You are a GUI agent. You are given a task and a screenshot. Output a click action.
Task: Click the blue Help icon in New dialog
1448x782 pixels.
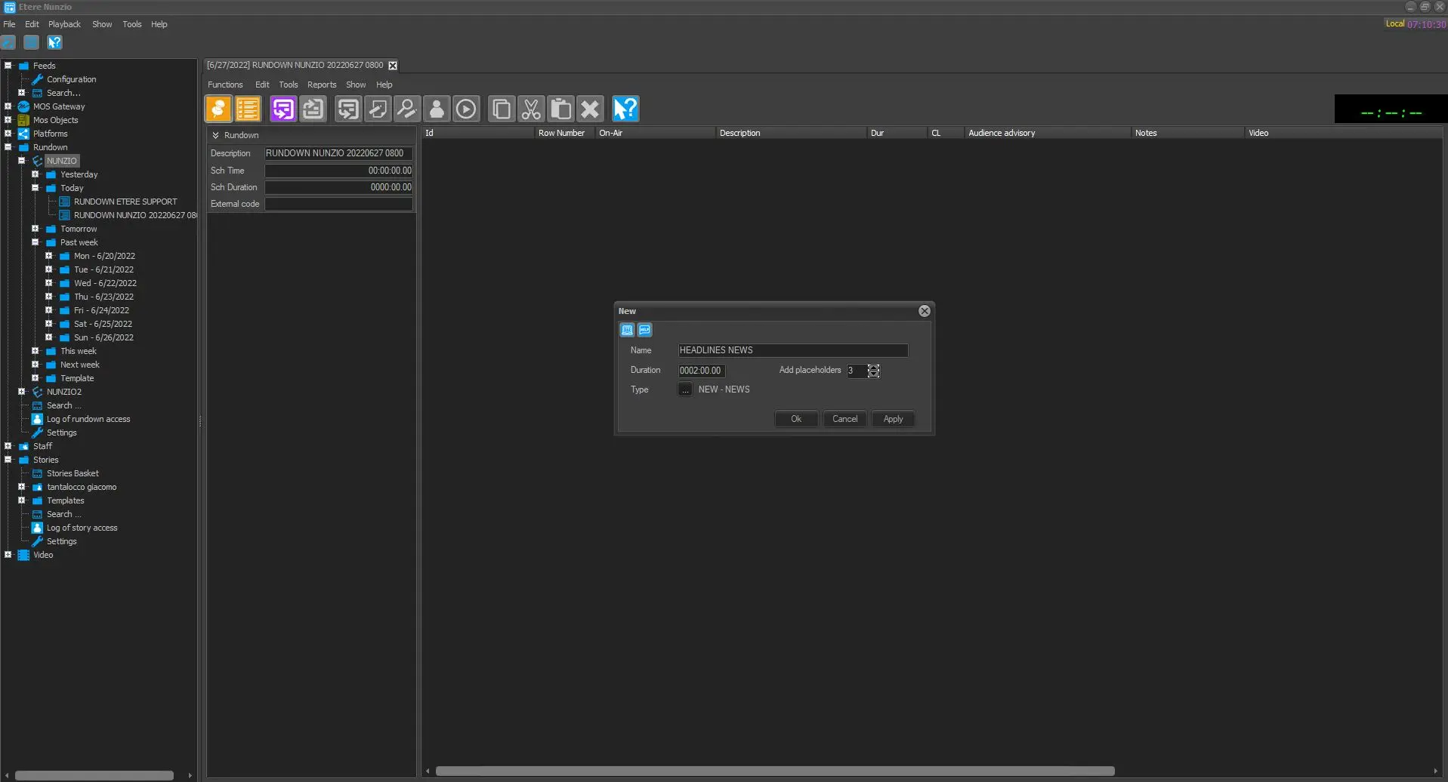[644, 330]
